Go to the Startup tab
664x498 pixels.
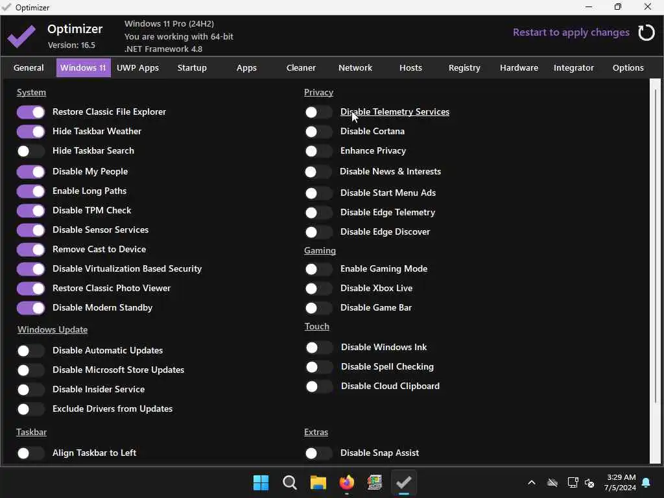pyautogui.click(x=192, y=67)
